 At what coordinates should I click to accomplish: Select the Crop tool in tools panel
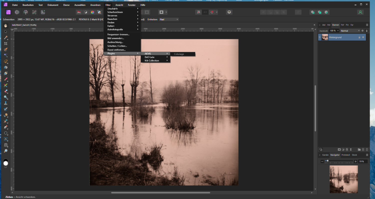(6, 43)
